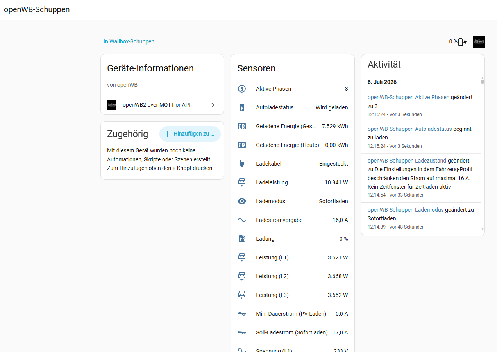Click the Geräte-Informationen card heading
This screenshot has width=497, height=352.
150,68
